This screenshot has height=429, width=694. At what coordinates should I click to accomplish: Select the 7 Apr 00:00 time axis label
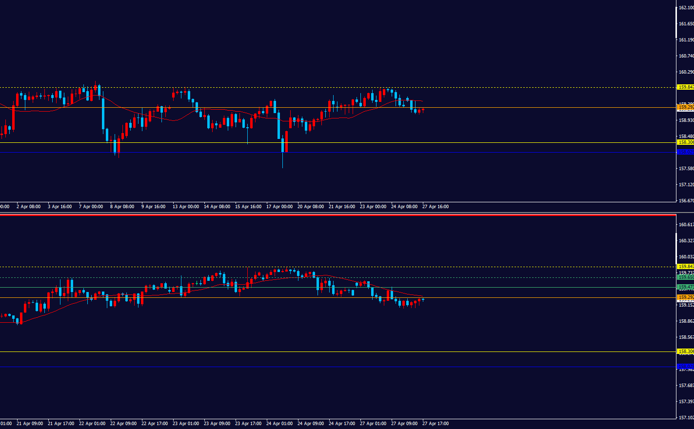[91, 207]
